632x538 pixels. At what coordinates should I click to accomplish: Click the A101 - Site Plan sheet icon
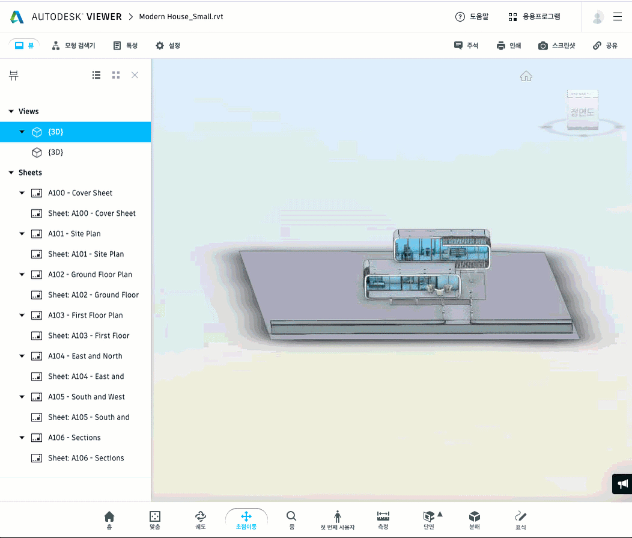point(37,234)
